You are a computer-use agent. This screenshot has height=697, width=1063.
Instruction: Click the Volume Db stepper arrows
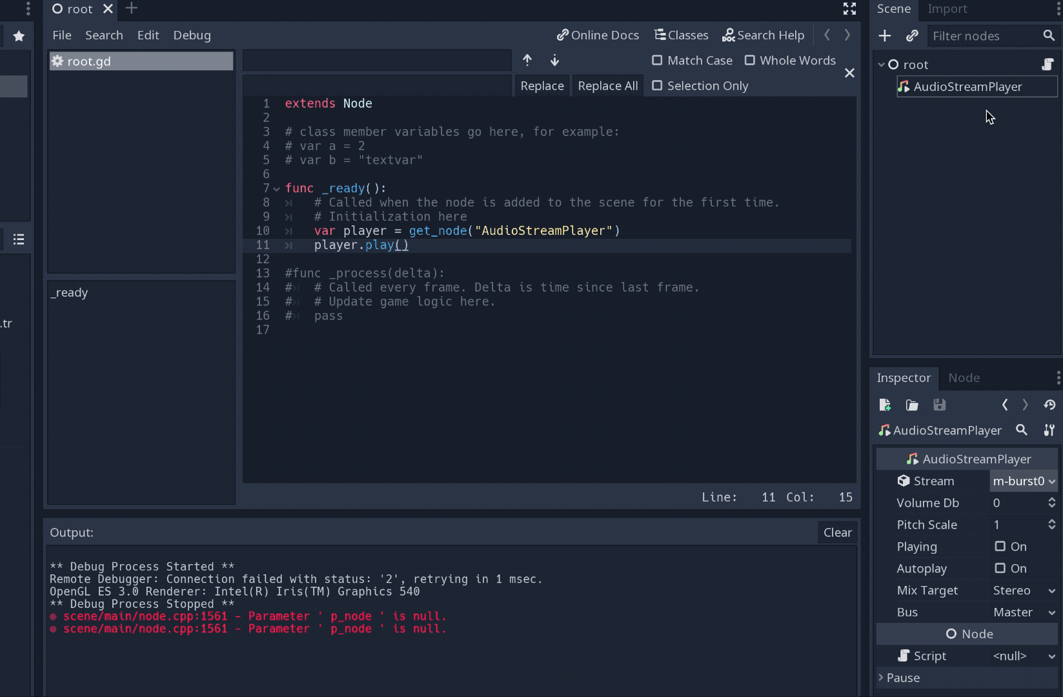point(1051,503)
